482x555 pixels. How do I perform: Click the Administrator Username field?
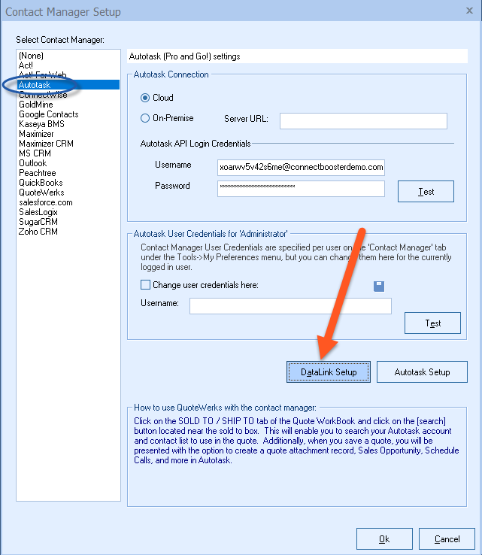click(290, 306)
